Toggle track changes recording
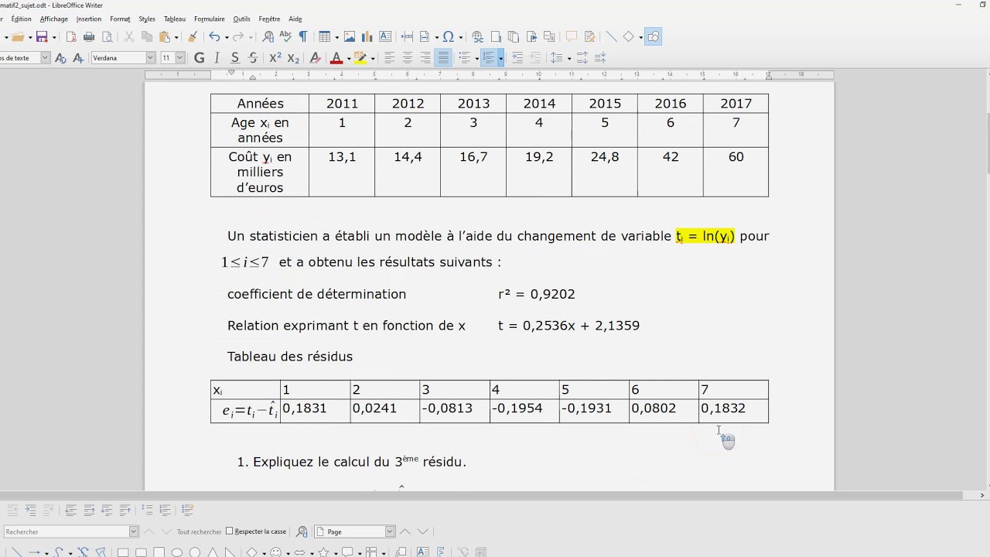This screenshot has width=990, height=557. (x=589, y=36)
